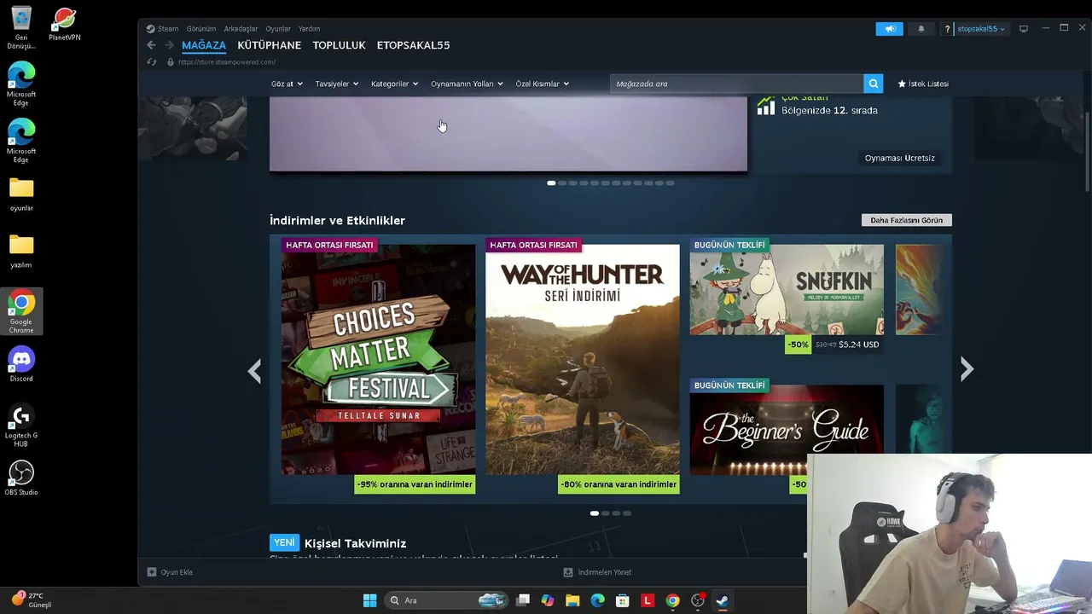The width and height of the screenshot is (1092, 614).
Task: Open The Beginner's Guide deal thumbnail
Action: click(787, 430)
